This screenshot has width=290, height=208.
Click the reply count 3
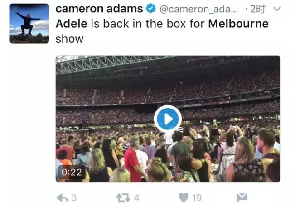(x=74, y=198)
